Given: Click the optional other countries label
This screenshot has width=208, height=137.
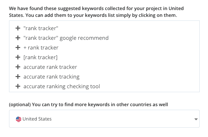Looking at the screenshot, I should pos(88,104).
